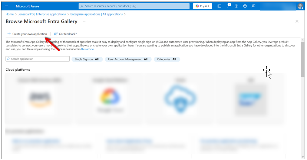Select the Google Cloud Platform tile

point(110,98)
